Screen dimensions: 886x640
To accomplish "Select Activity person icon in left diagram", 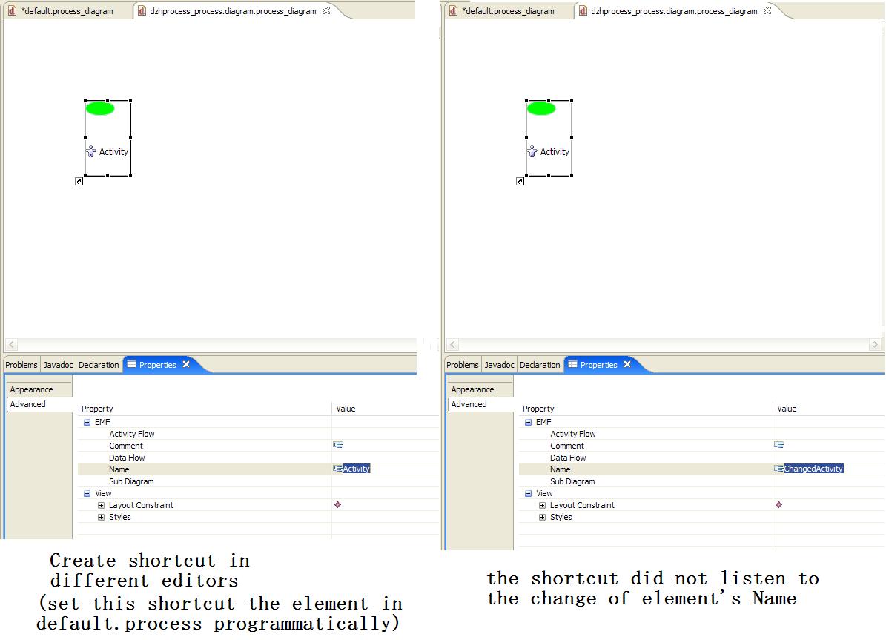I will (91, 151).
